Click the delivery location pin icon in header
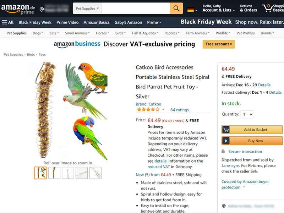The image size is (284, 213). click(x=42, y=9)
